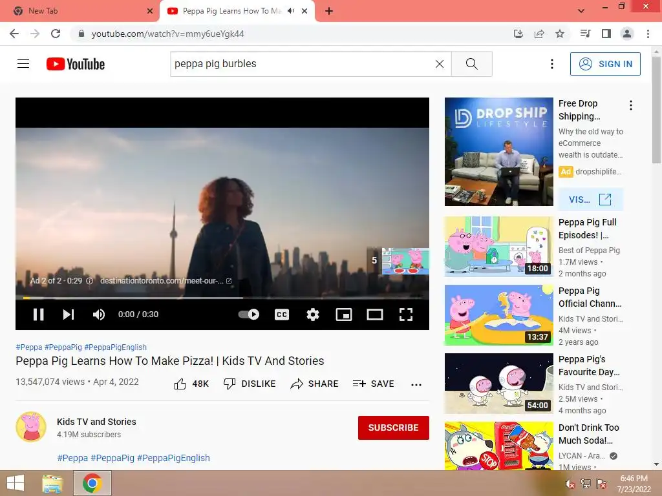
Task: Open the tab search chevron
Action: point(581,11)
